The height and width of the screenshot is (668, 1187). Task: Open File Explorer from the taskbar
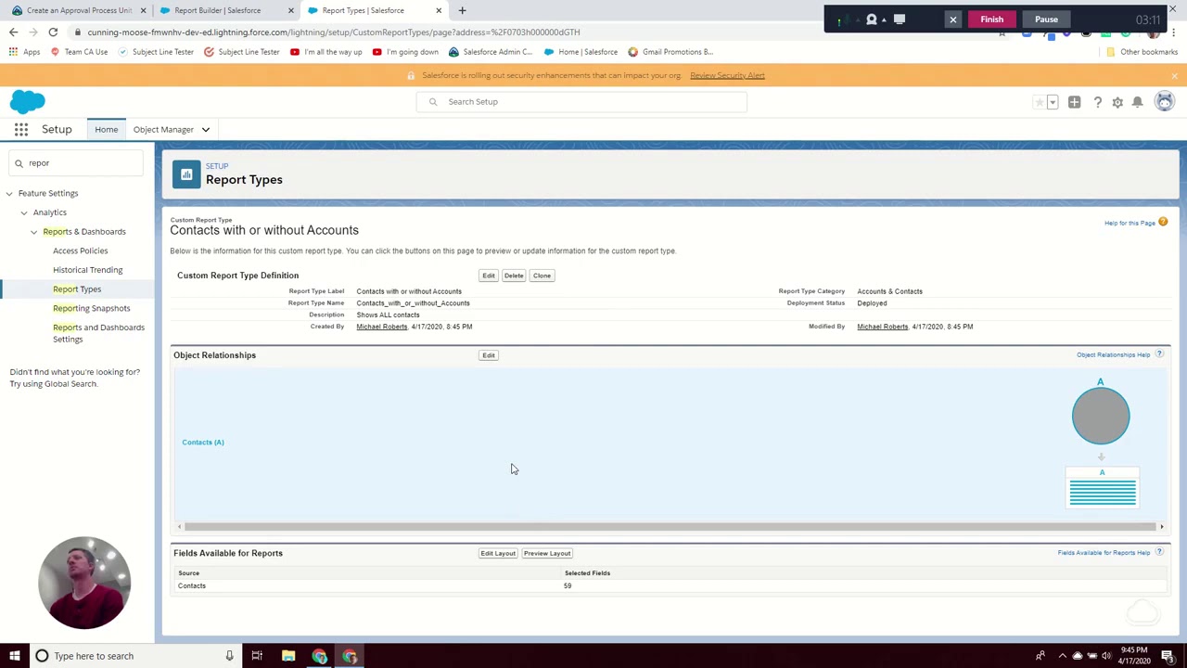click(x=288, y=656)
